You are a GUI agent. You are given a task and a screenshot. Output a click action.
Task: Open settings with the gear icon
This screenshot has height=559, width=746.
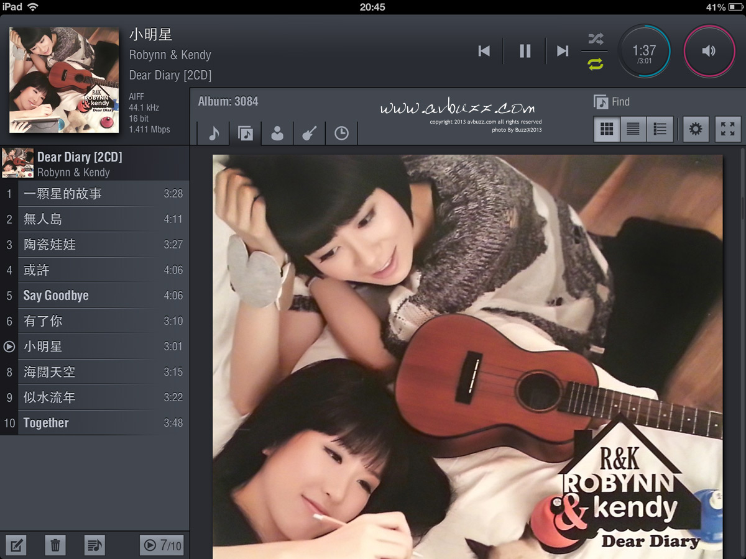696,129
